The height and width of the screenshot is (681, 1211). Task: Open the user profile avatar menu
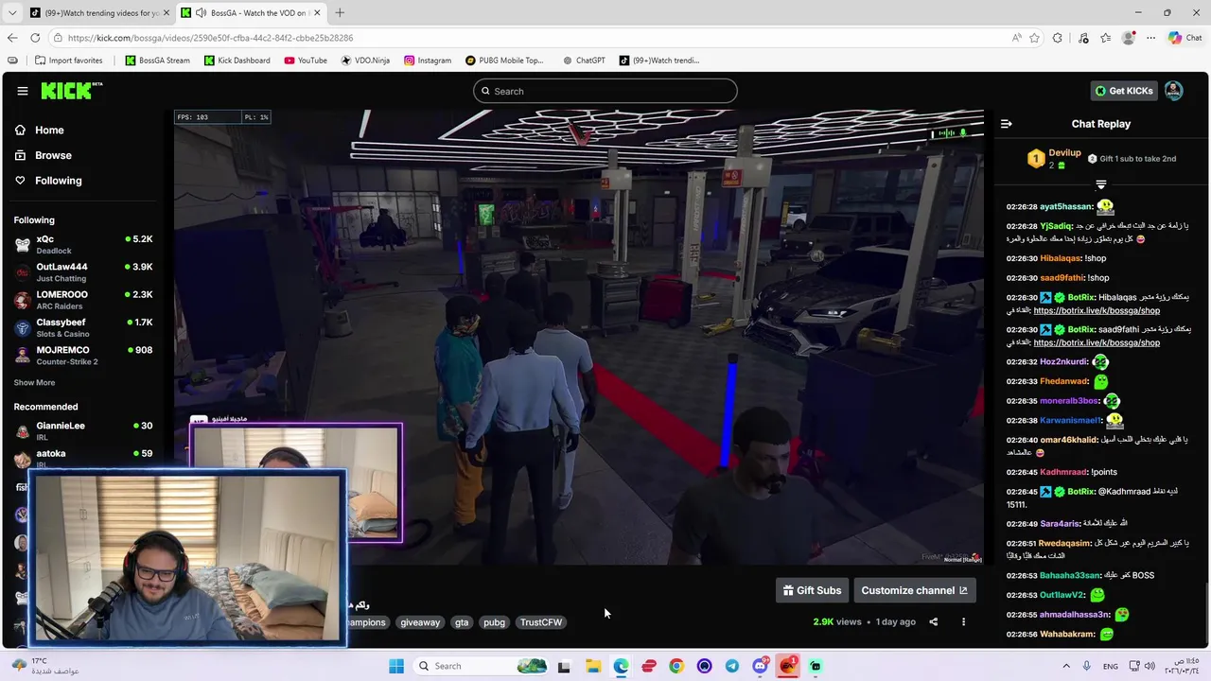tap(1173, 91)
